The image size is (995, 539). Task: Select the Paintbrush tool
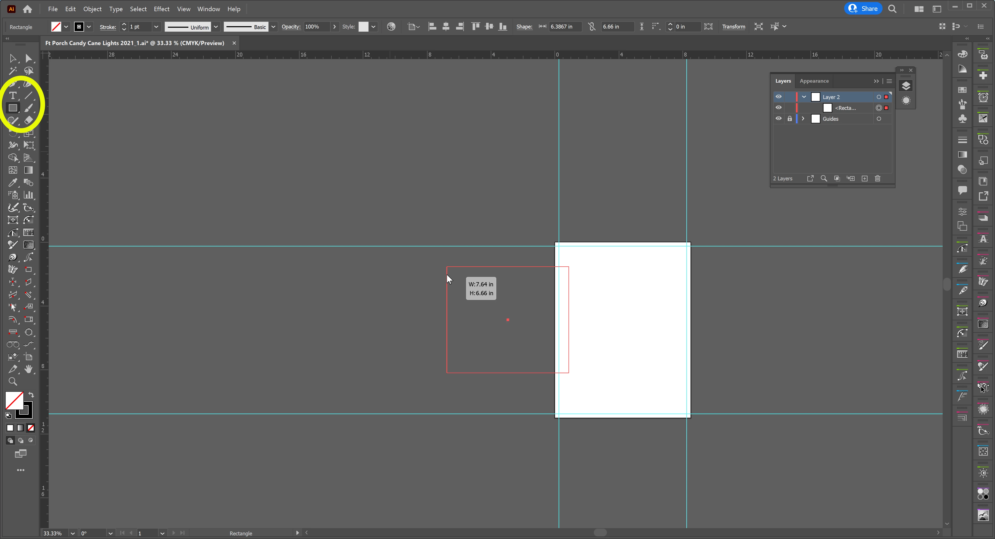click(29, 108)
